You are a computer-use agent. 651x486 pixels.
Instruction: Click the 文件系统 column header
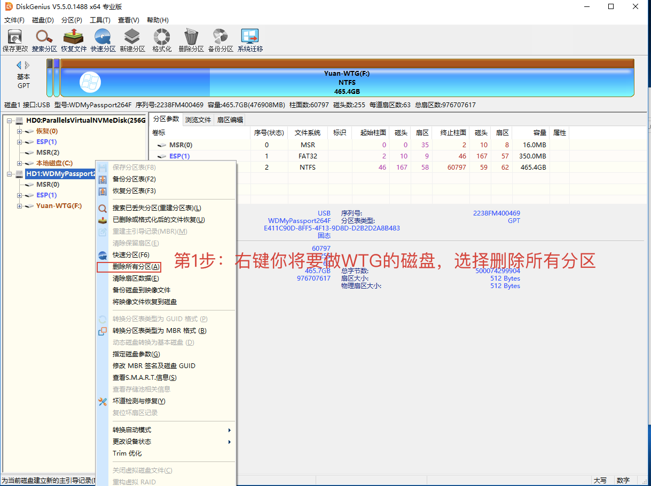pyautogui.click(x=308, y=133)
